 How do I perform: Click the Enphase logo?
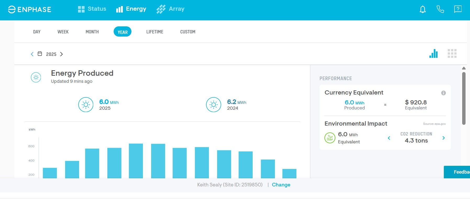30,9
